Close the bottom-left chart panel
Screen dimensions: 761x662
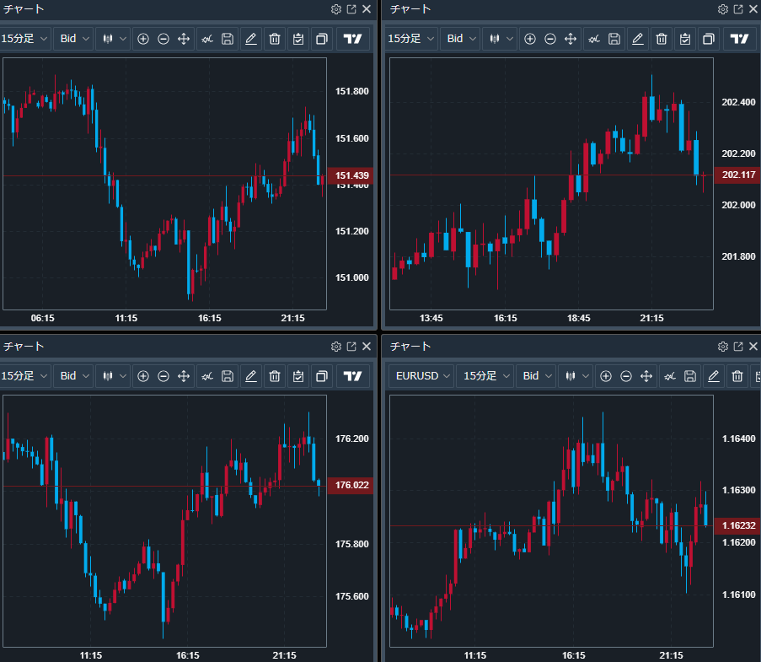pos(367,347)
